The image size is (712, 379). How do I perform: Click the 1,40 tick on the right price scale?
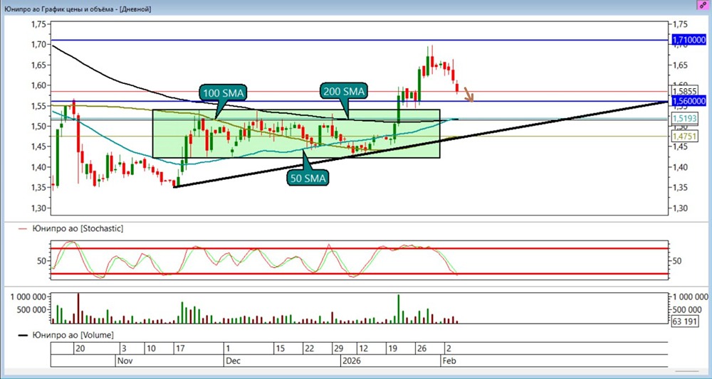(681, 168)
